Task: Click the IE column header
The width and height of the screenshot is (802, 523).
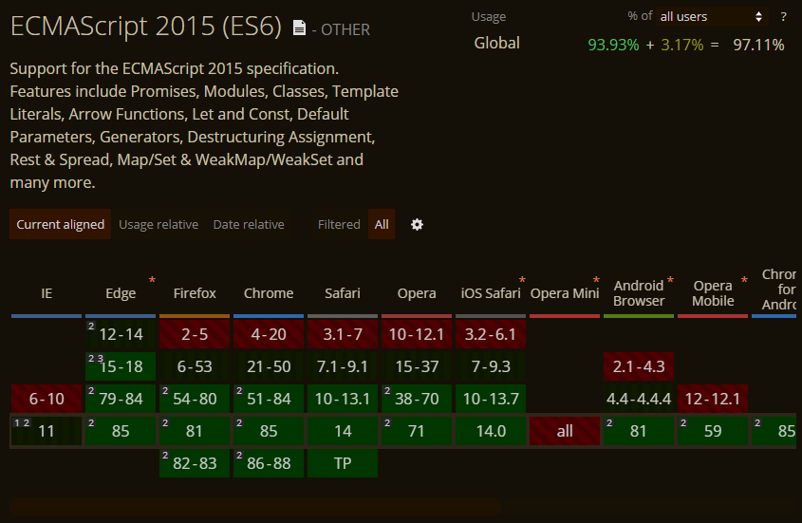Action: coord(47,293)
